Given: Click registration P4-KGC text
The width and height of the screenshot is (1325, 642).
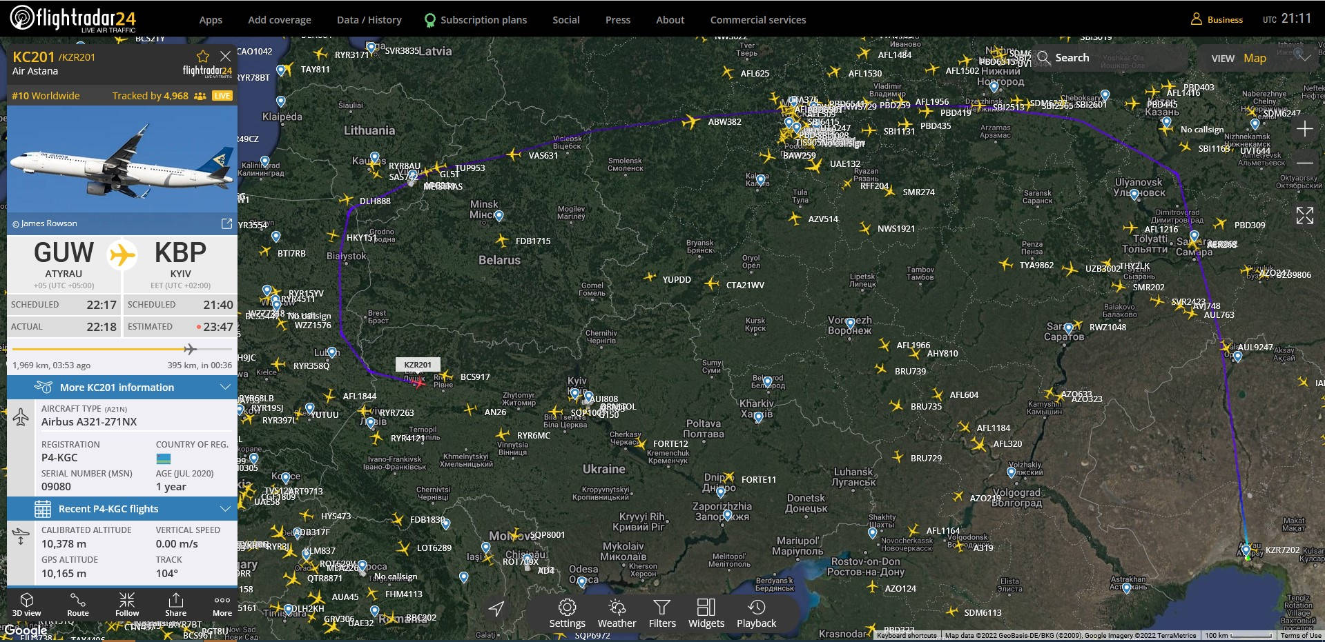Looking at the screenshot, I should [x=59, y=458].
